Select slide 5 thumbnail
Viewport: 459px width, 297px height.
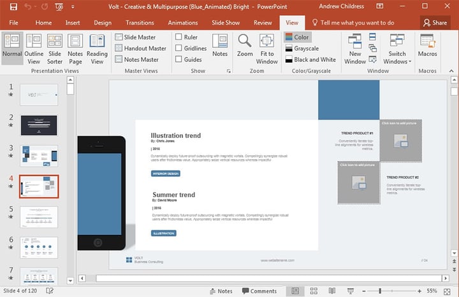pyautogui.click(x=39, y=217)
